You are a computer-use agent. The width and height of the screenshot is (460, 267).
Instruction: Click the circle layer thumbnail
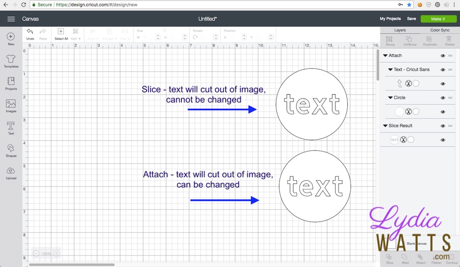(399, 112)
